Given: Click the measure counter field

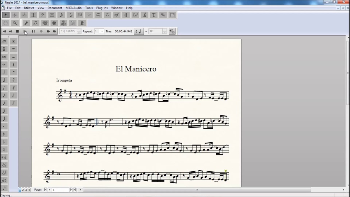Looking at the screenshot, I should (x=68, y=31).
